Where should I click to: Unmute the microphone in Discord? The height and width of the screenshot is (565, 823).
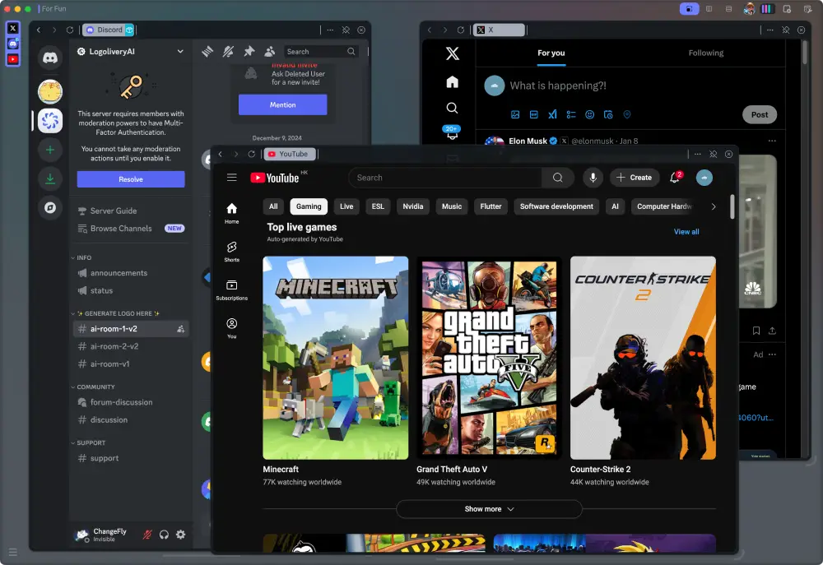pos(148,535)
